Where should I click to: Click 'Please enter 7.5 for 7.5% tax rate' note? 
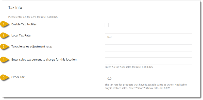[33, 17]
